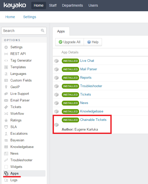Image resolution: width=148 pixels, height=184 pixels.
Task: Click the Languages letter icon
Action: (x=6, y=74)
